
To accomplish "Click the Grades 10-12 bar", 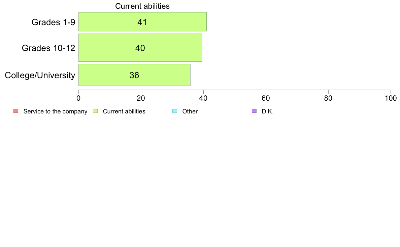I will pyautogui.click(x=140, y=48).
